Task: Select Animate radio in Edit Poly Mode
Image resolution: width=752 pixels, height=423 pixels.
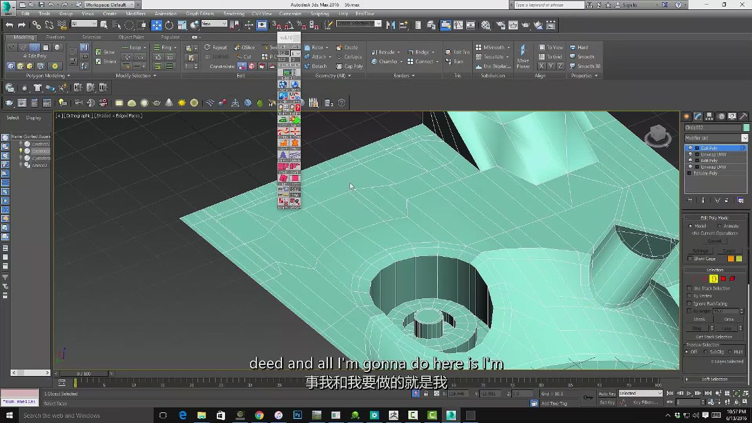Action: point(720,226)
